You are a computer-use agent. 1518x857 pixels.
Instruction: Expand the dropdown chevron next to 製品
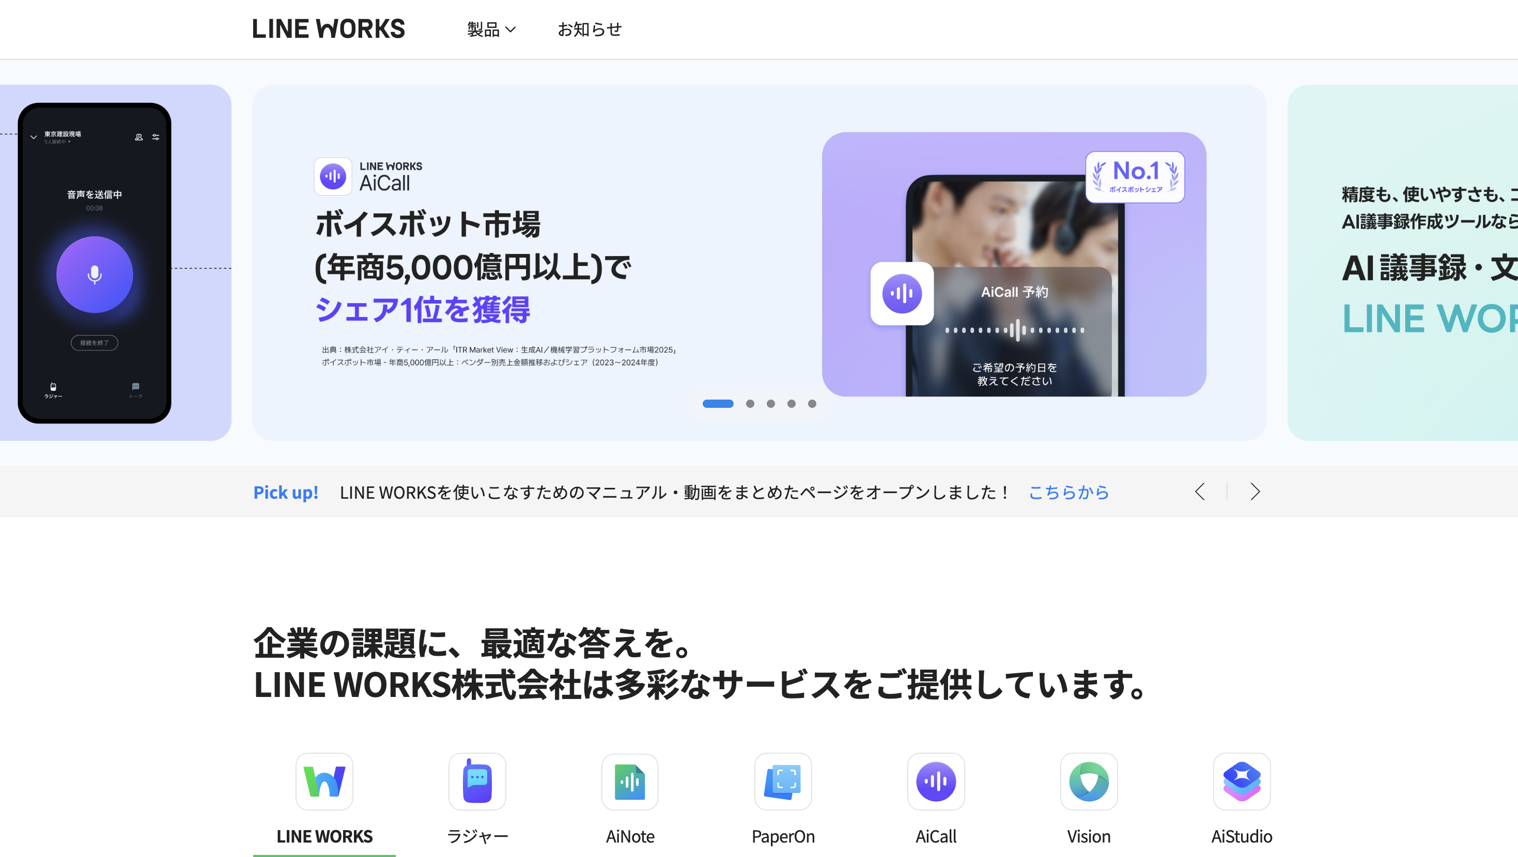coord(512,30)
